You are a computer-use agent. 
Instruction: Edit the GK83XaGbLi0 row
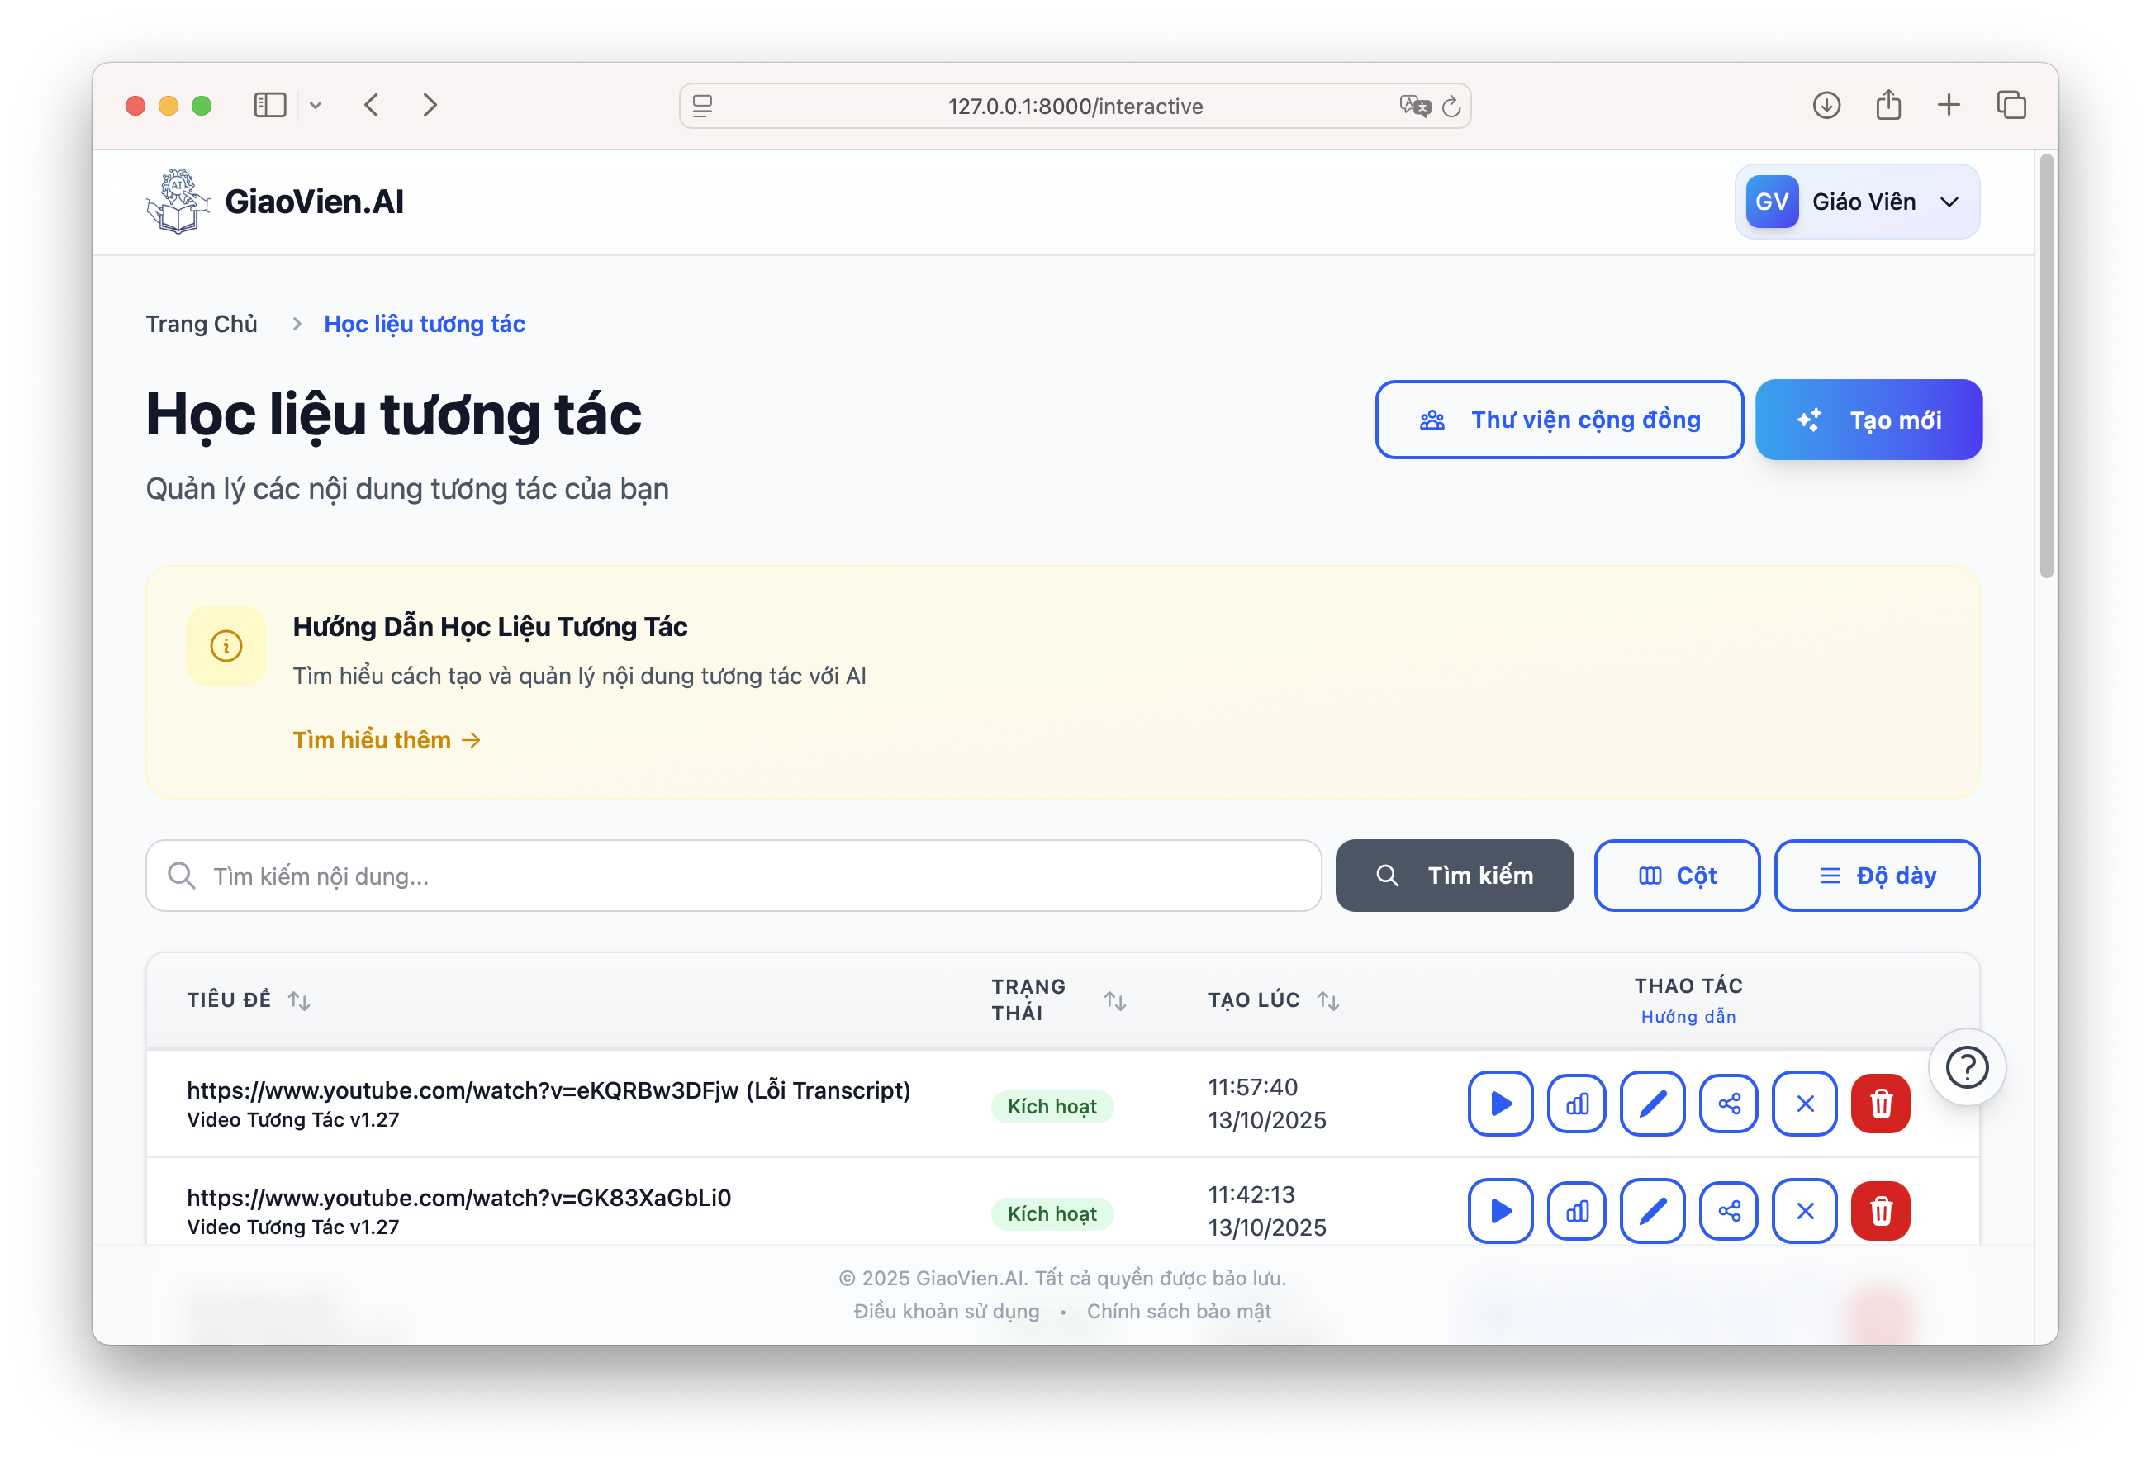coord(1652,1211)
